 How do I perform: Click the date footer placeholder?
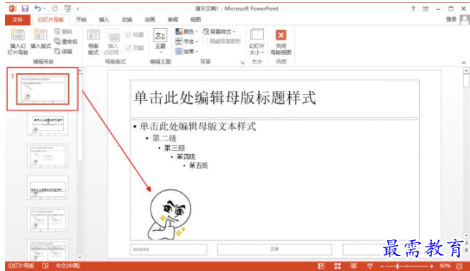click(x=169, y=249)
